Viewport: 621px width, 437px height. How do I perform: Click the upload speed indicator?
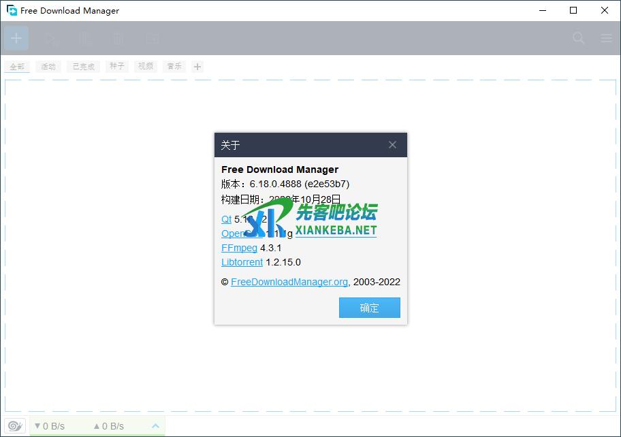(x=109, y=426)
